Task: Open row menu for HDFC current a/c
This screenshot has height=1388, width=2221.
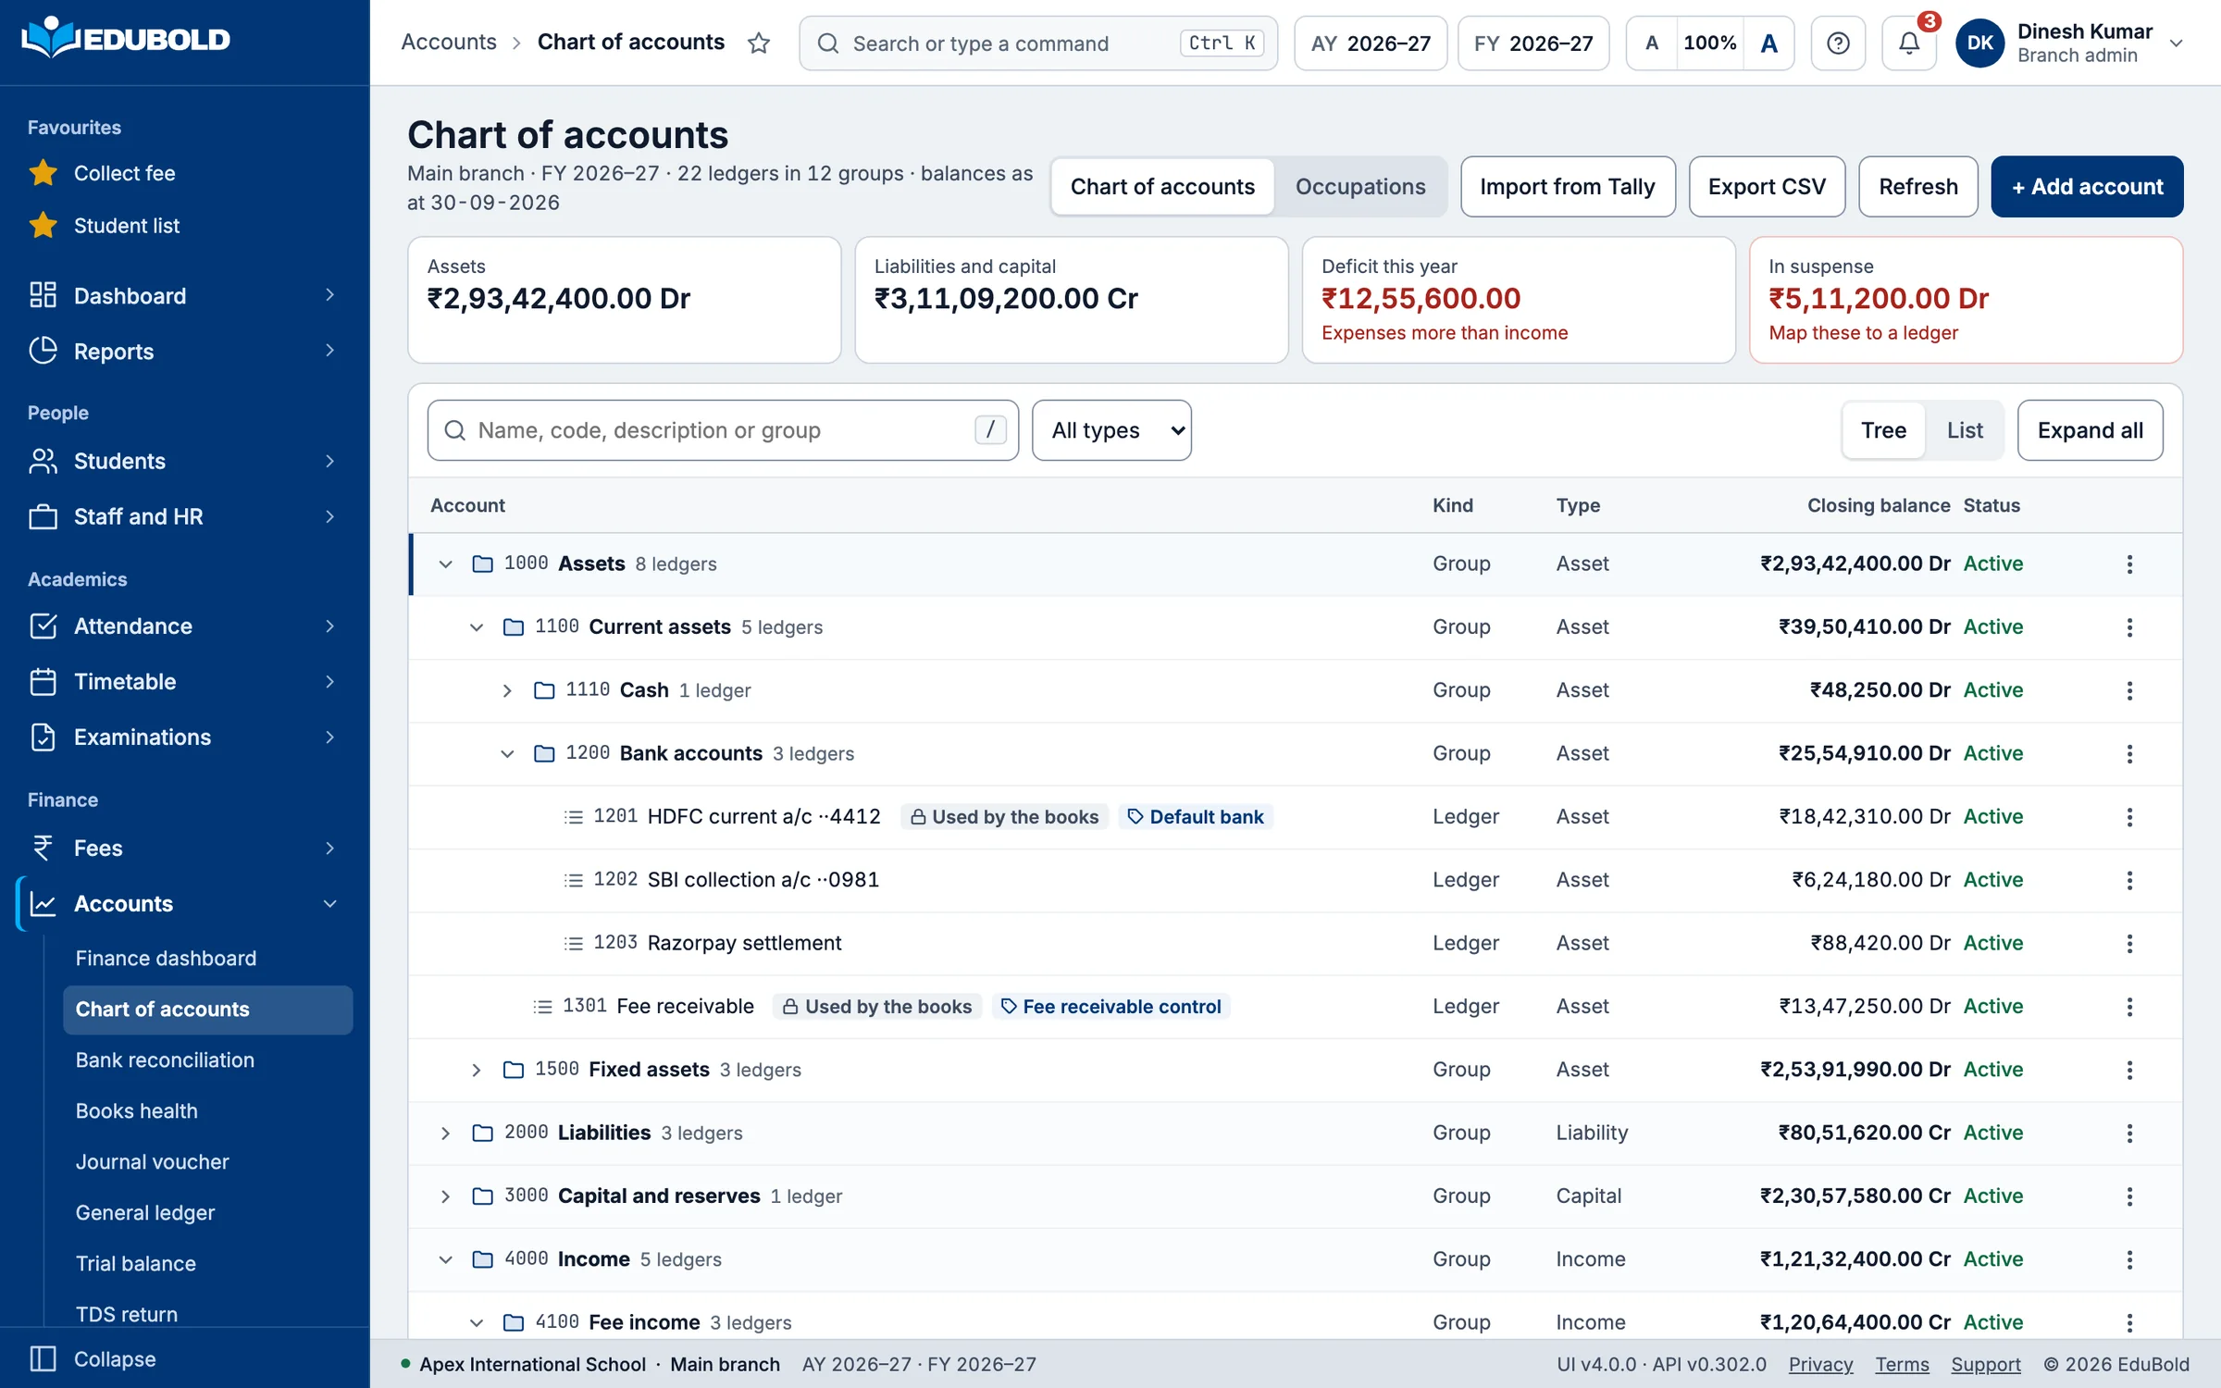Action: tap(2129, 817)
